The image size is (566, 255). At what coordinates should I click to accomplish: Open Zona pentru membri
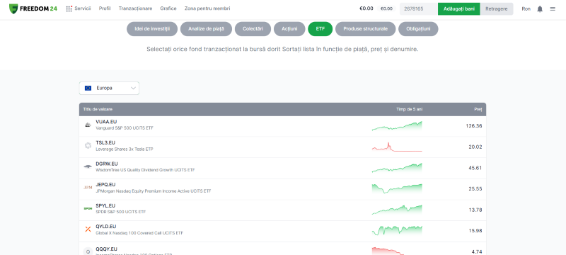[x=207, y=8]
